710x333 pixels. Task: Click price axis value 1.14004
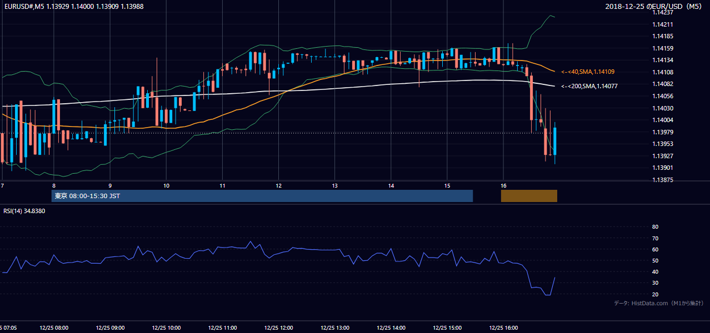(x=663, y=120)
